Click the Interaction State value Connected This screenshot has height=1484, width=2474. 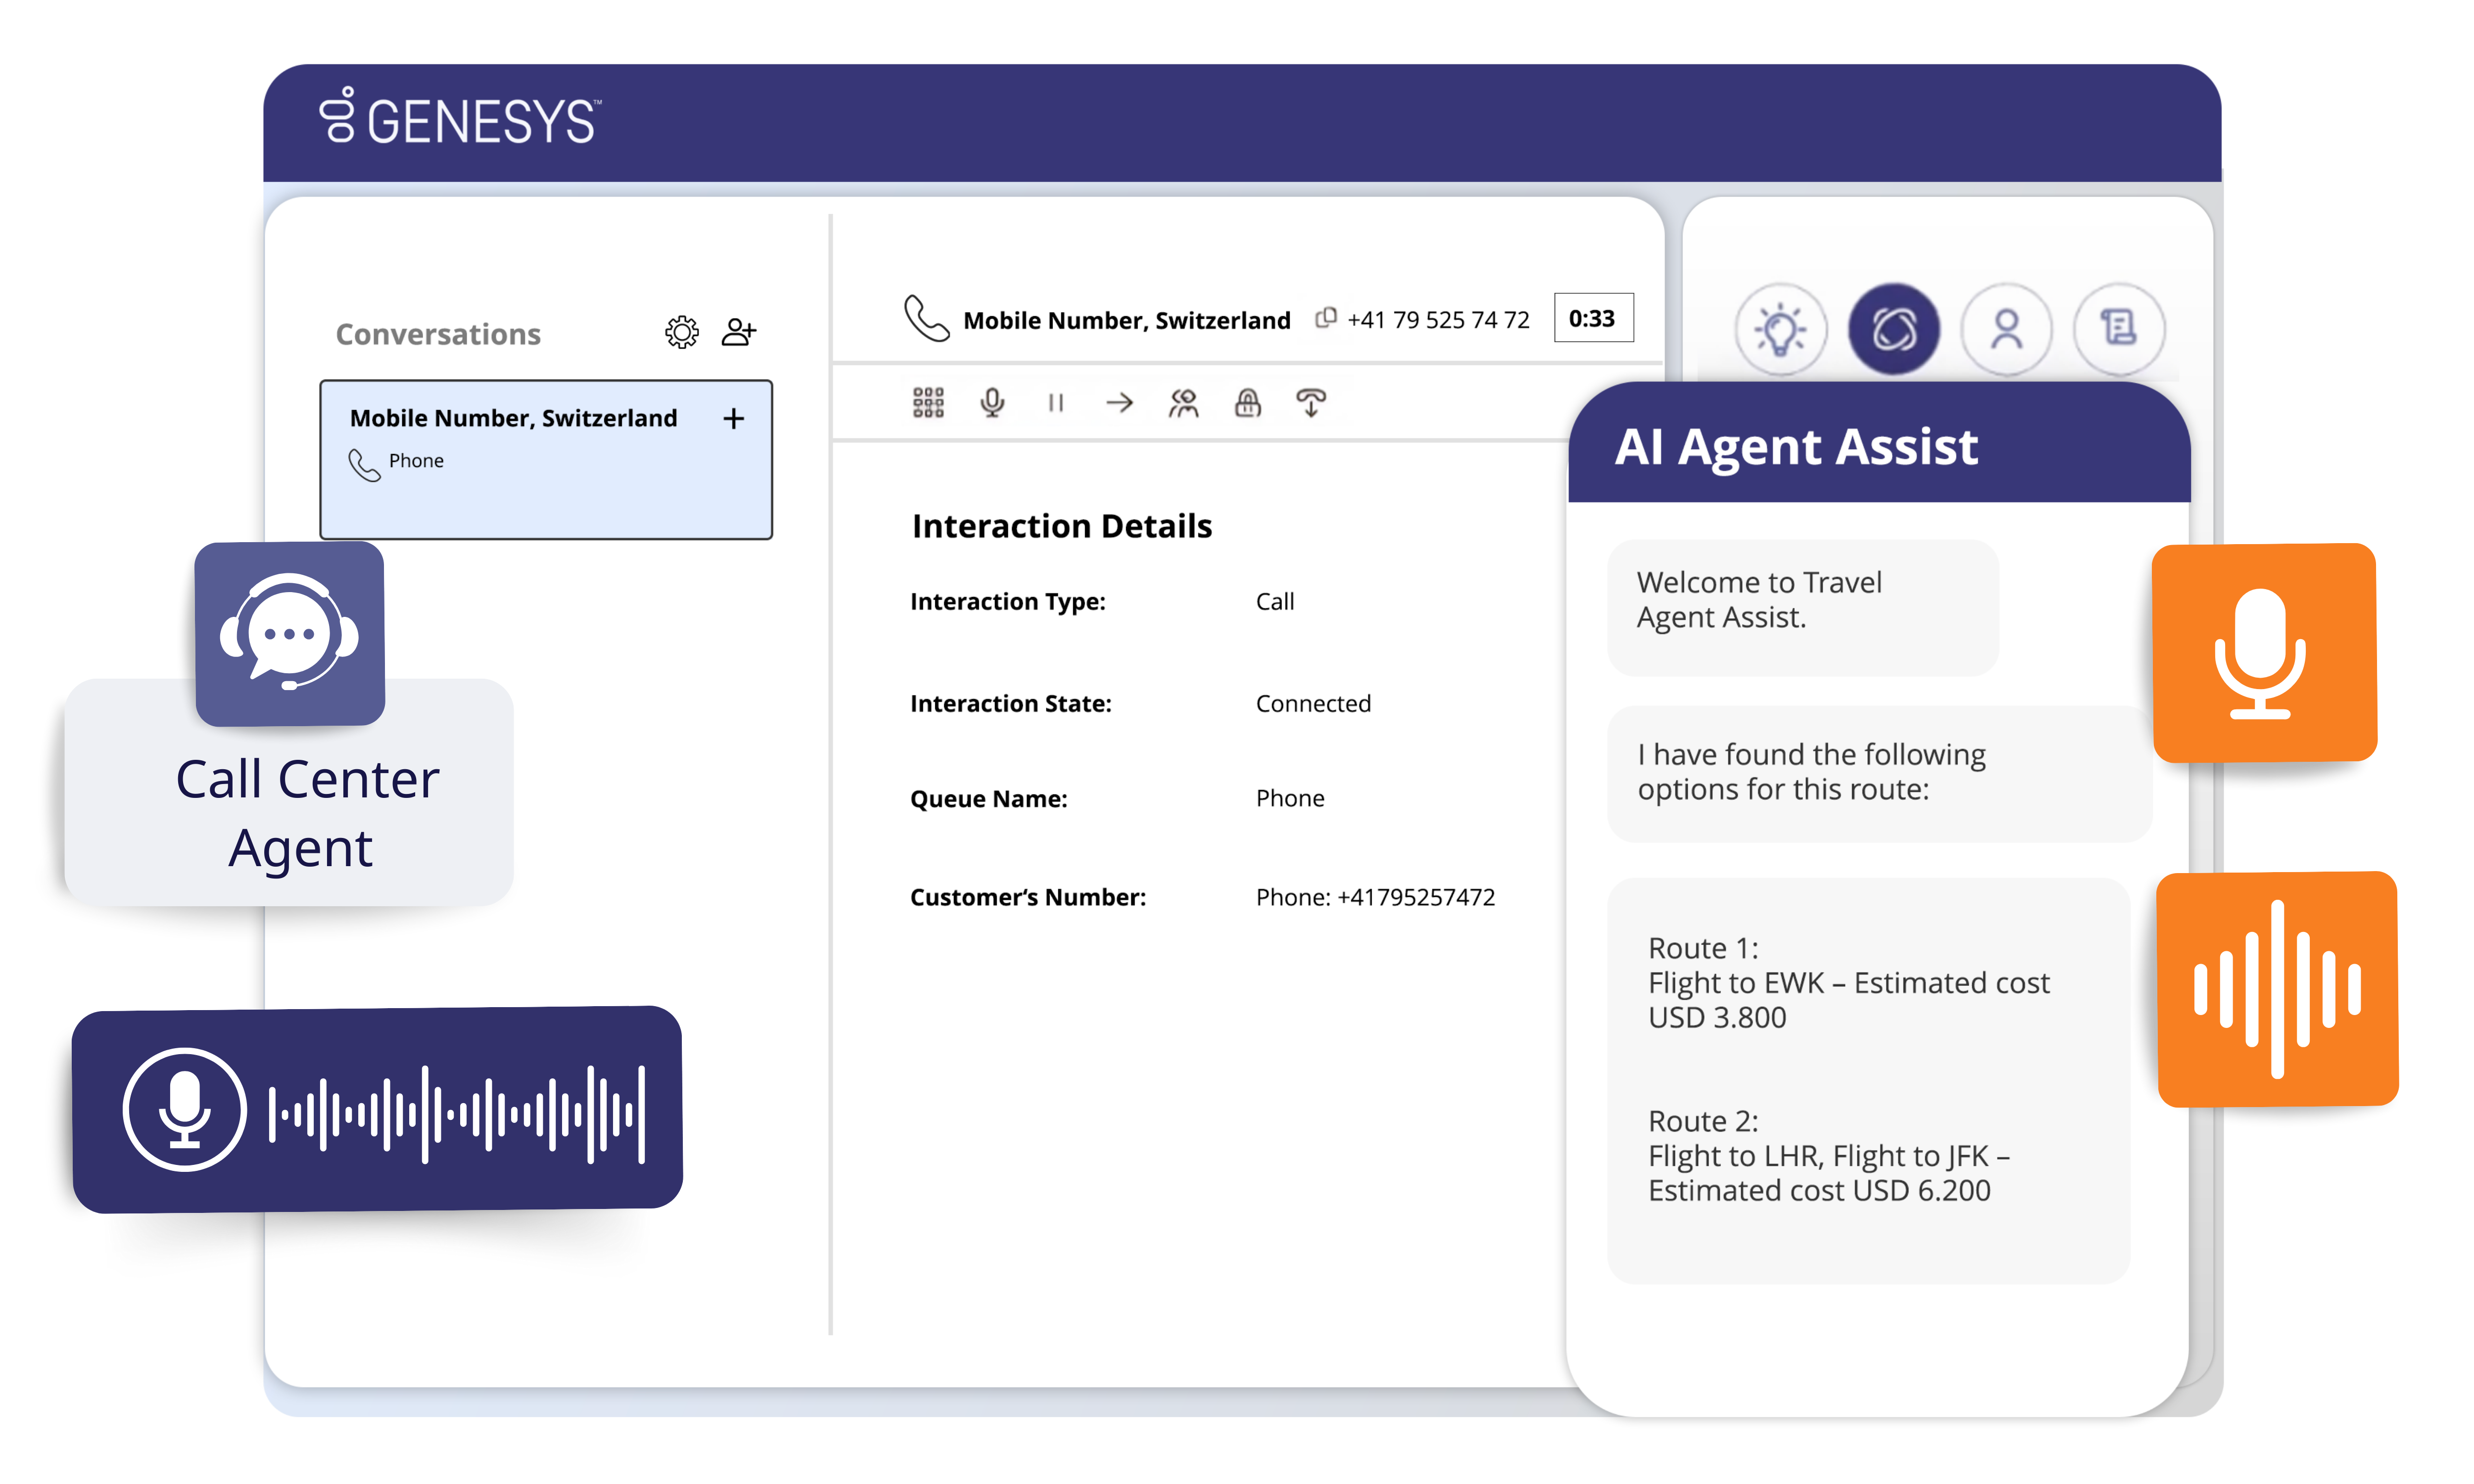pos(1313,703)
